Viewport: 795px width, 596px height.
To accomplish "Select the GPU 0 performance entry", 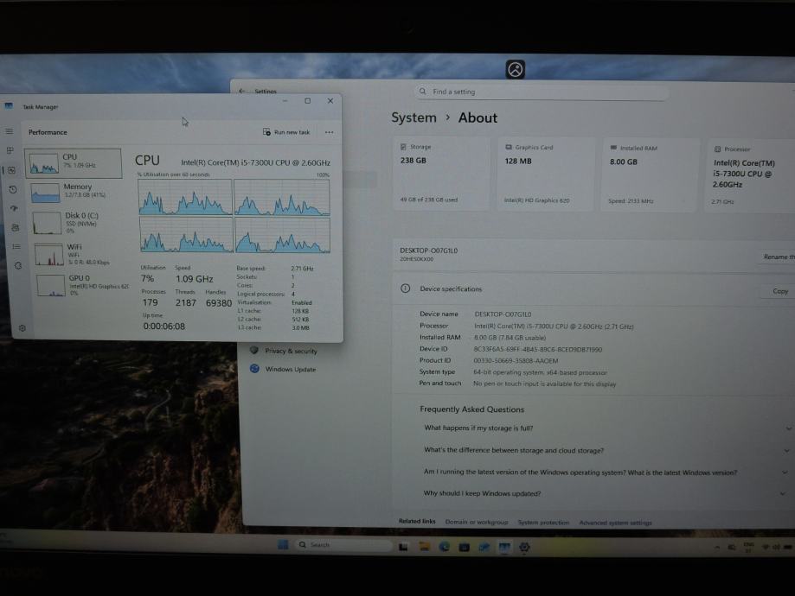I will (82, 285).
